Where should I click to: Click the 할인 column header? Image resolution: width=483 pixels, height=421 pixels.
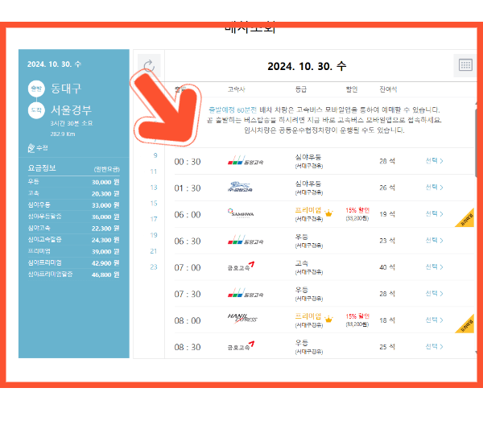click(x=352, y=89)
